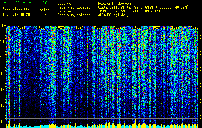Click the 1026 time marker
Screen dimensions: 202x128
click(x=118, y=28)
